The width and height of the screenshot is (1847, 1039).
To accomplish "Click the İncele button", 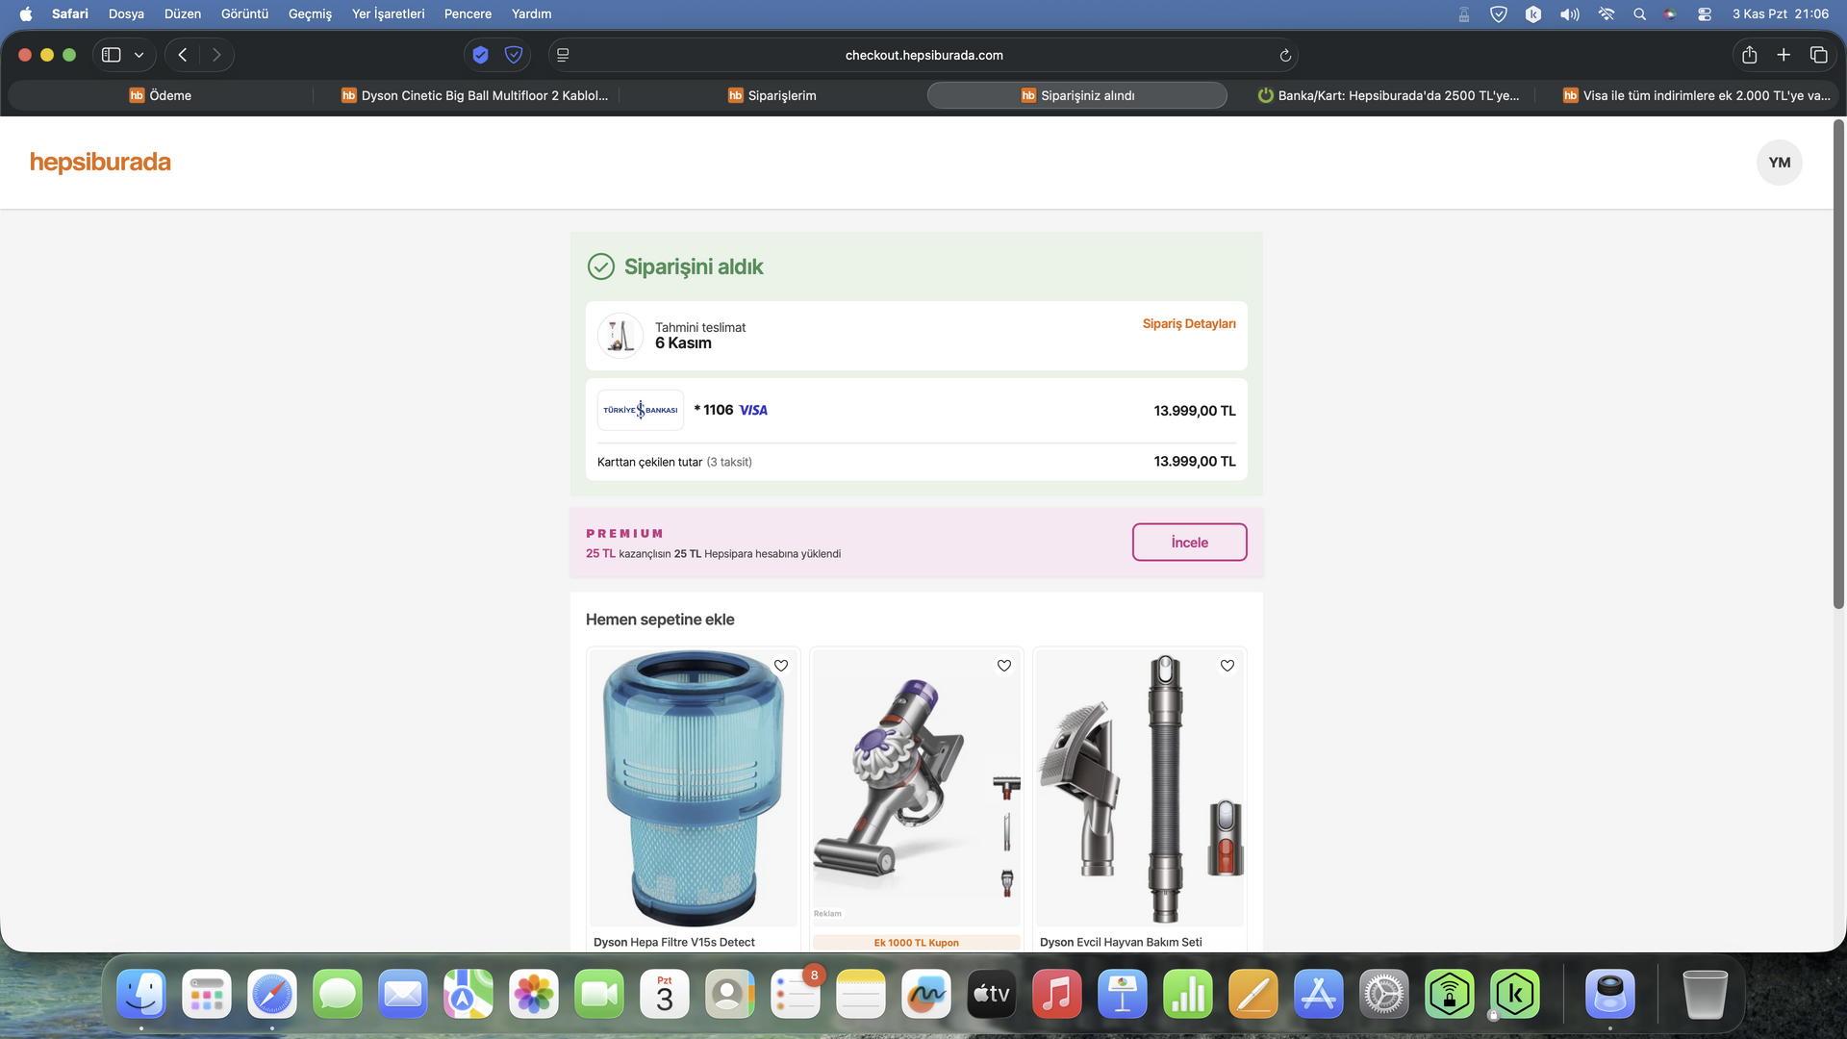I will (x=1189, y=543).
